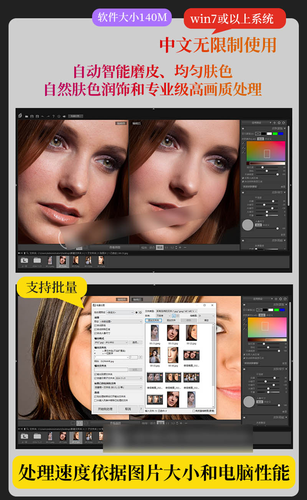Click ascending sort icon next to 排序 in the batch dialog
Viewport: 307px width, 500px height.
(x=173, y=316)
